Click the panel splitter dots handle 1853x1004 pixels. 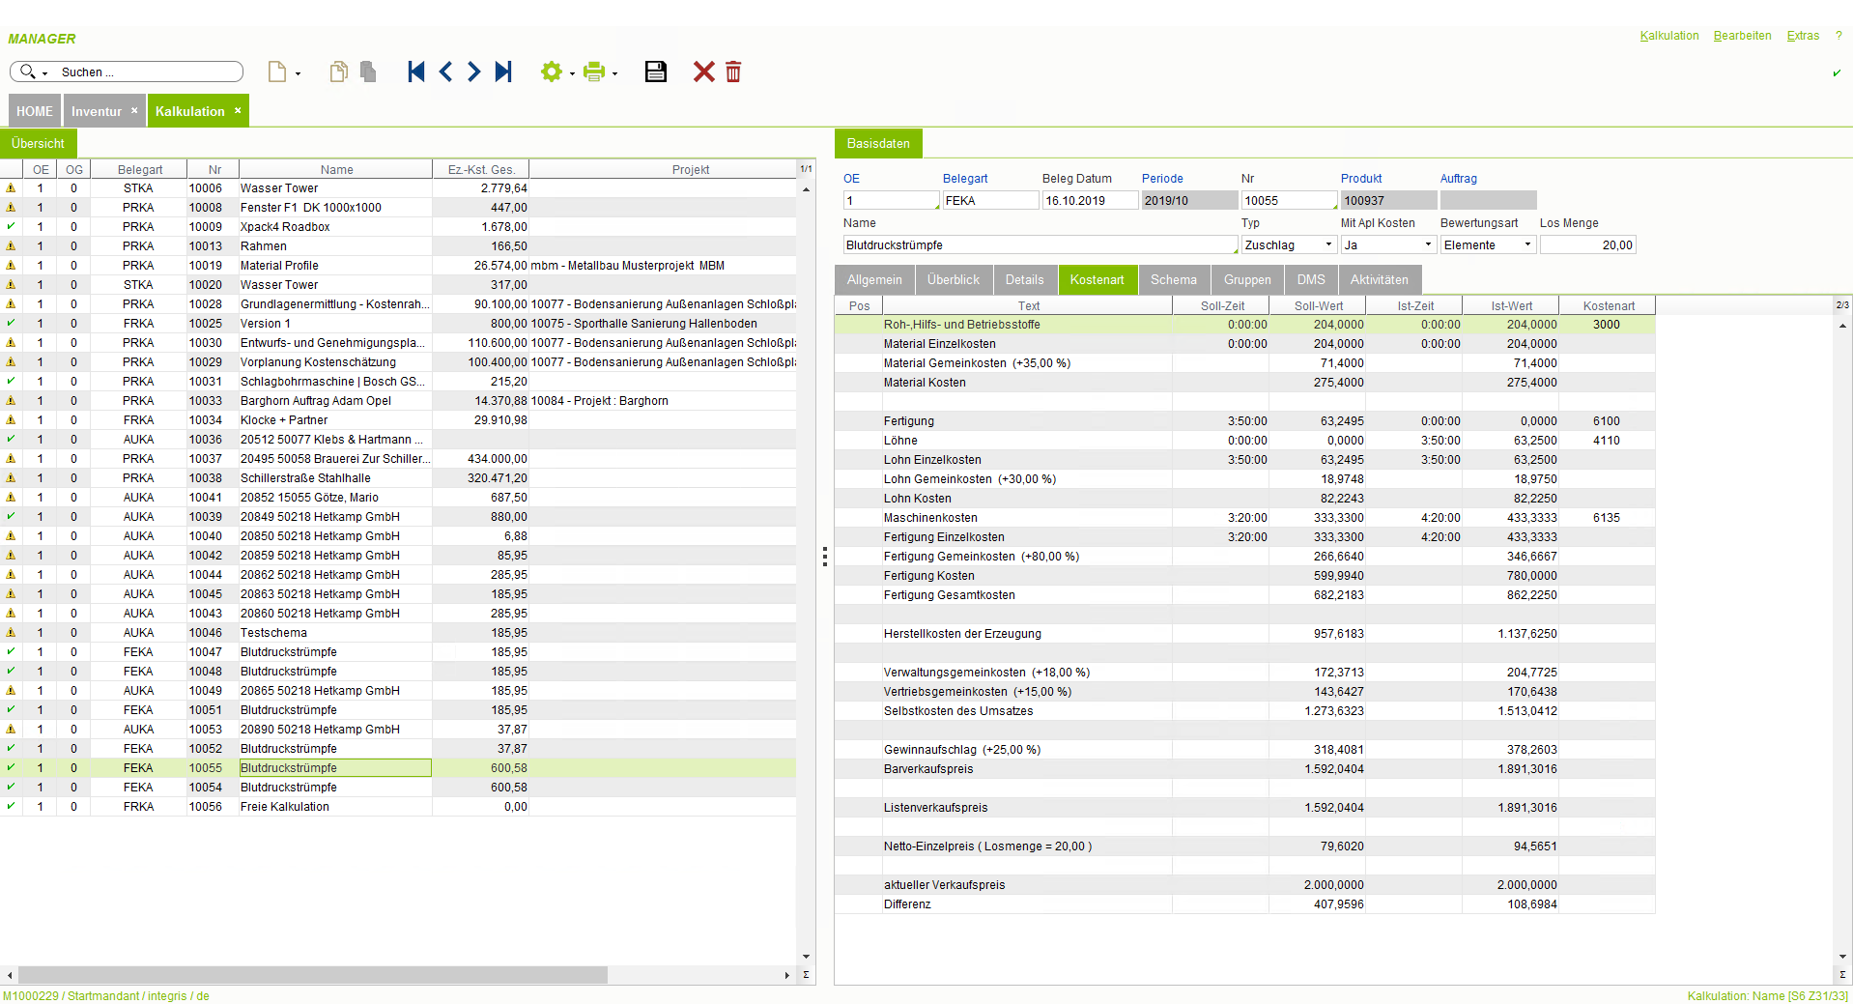824,557
